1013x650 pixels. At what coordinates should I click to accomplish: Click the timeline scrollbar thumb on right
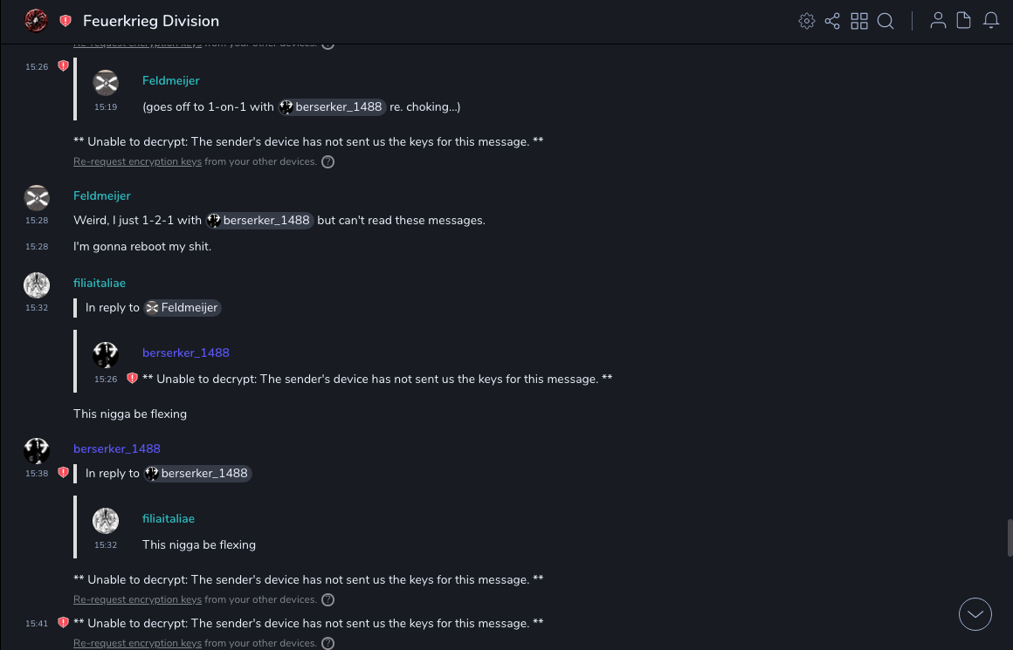(x=1010, y=537)
